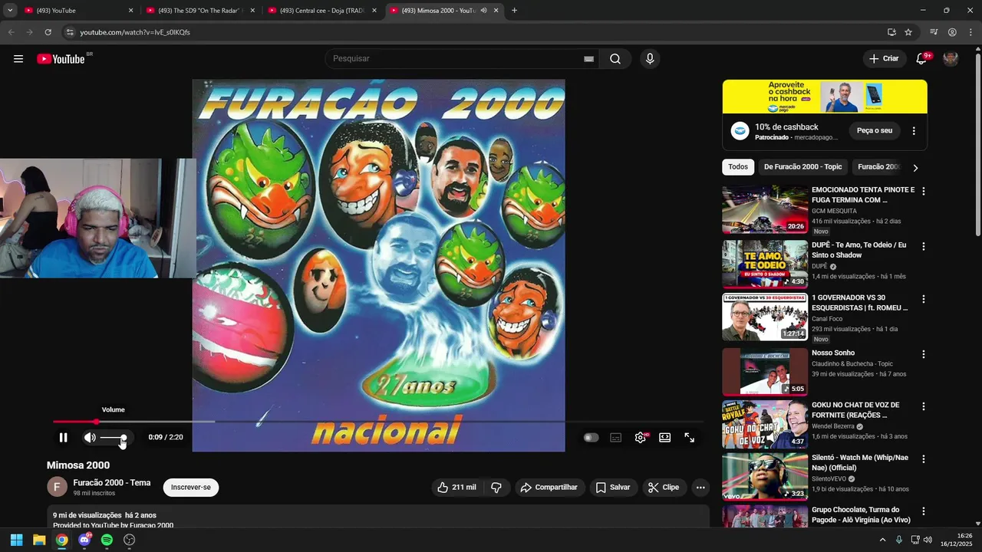The image size is (982, 552).
Task: Open EMOCIONADO TENTA PINOTE video thumbnail
Action: [765, 209]
